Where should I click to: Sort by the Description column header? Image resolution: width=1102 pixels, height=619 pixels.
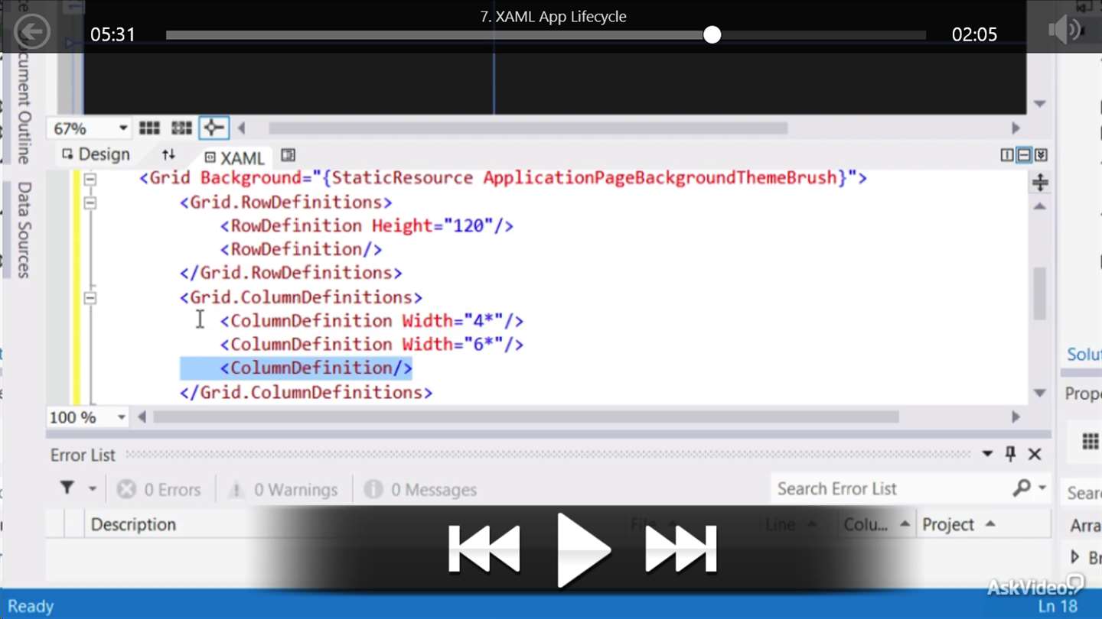133,524
